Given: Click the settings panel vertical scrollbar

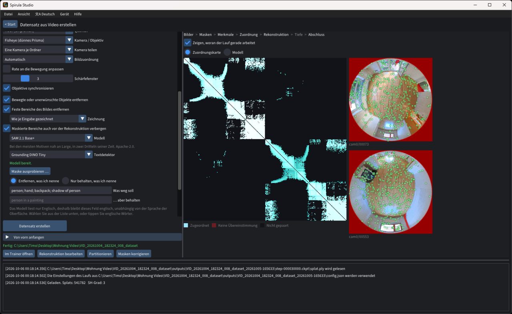Looking at the screenshot, I should [x=180, y=140].
